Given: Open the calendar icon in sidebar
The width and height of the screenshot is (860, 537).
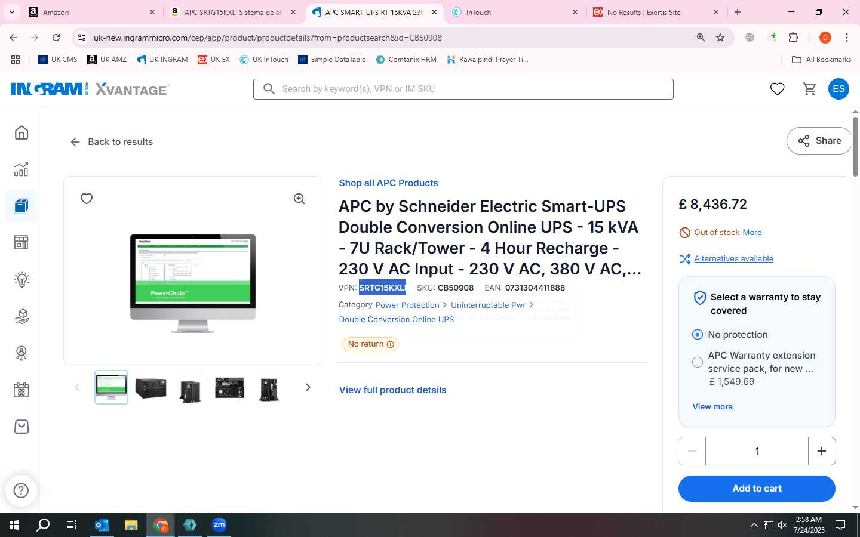Looking at the screenshot, I should (21, 390).
